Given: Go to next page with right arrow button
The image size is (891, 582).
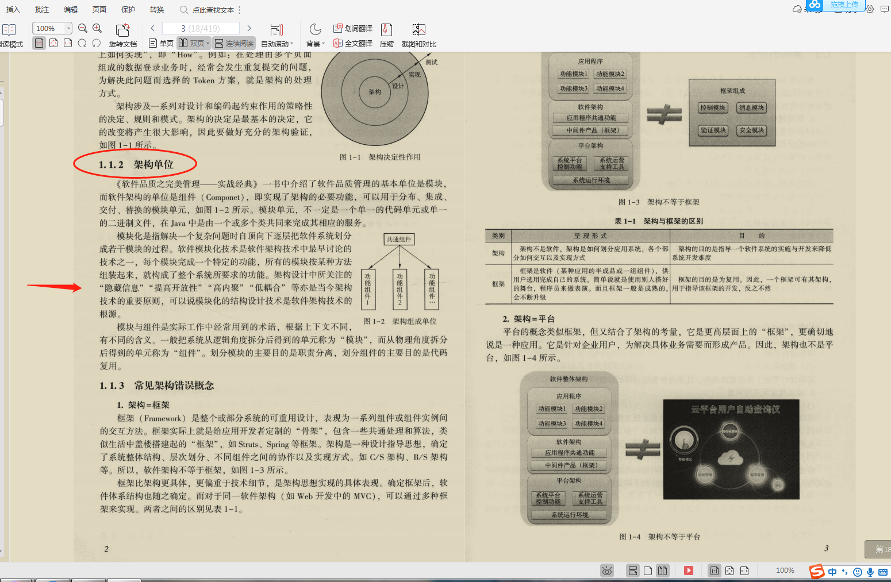Looking at the screenshot, I should tap(248, 27).
